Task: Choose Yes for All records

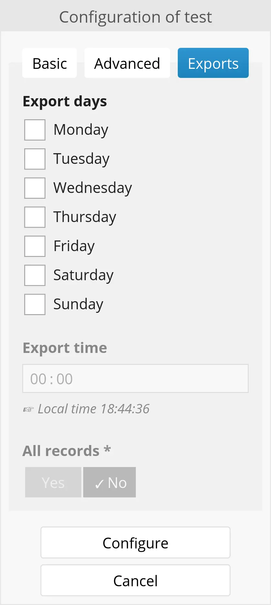Action: [53, 482]
